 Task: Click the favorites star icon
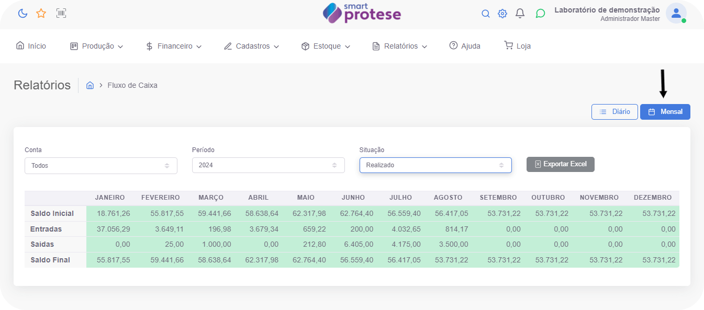[41, 14]
